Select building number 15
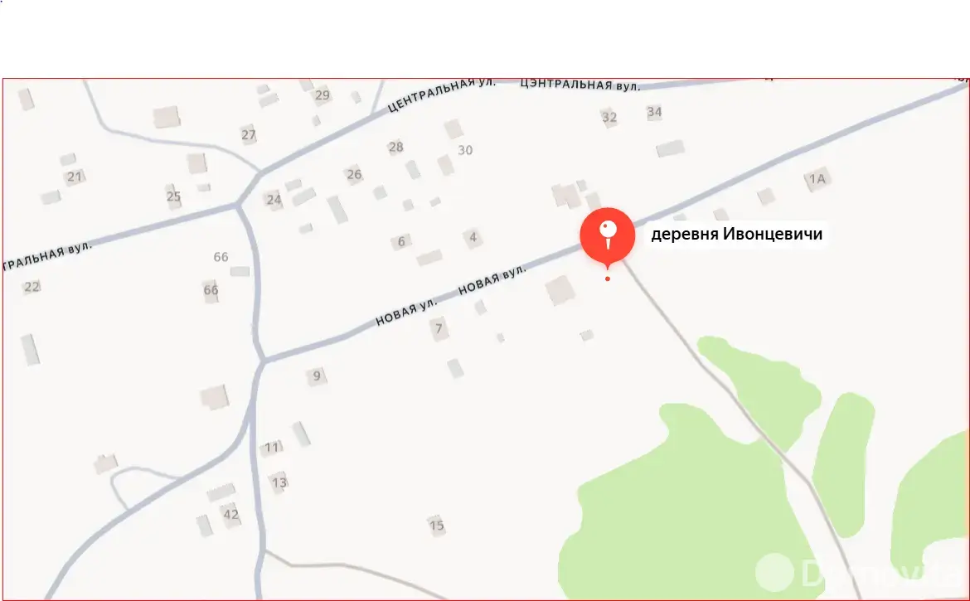 tap(437, 526)
